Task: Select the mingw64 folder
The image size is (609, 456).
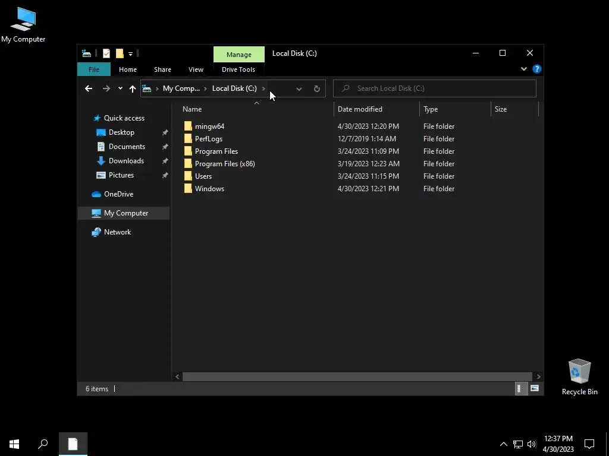Action: click(204, 126)
